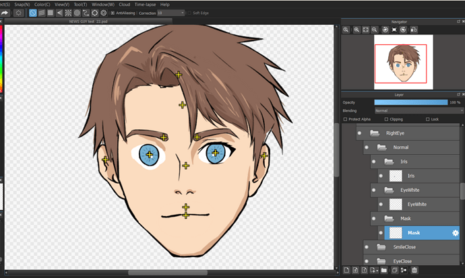Hide the Iris folder
Image resolution: width=465 pixels, height=278 pixels.
tap(373, 162)
